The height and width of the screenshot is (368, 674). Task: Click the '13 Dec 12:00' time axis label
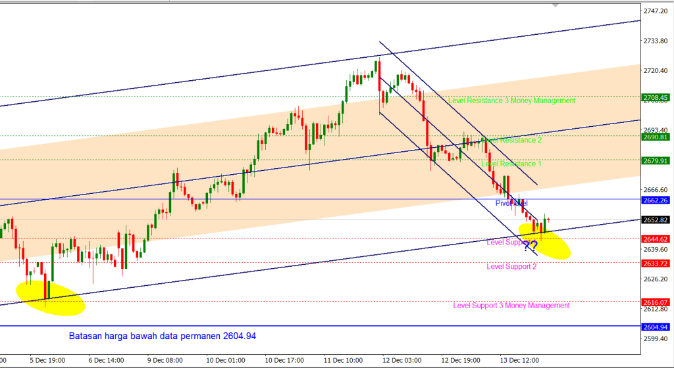coord(519,360)
